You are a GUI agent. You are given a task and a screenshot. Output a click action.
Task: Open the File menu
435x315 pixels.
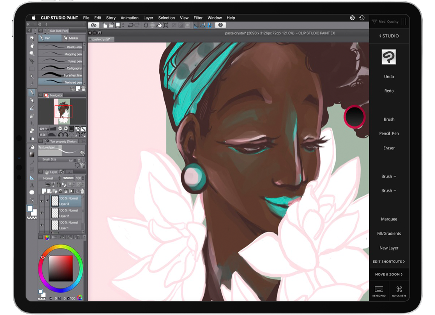click(x=86, y=18)
